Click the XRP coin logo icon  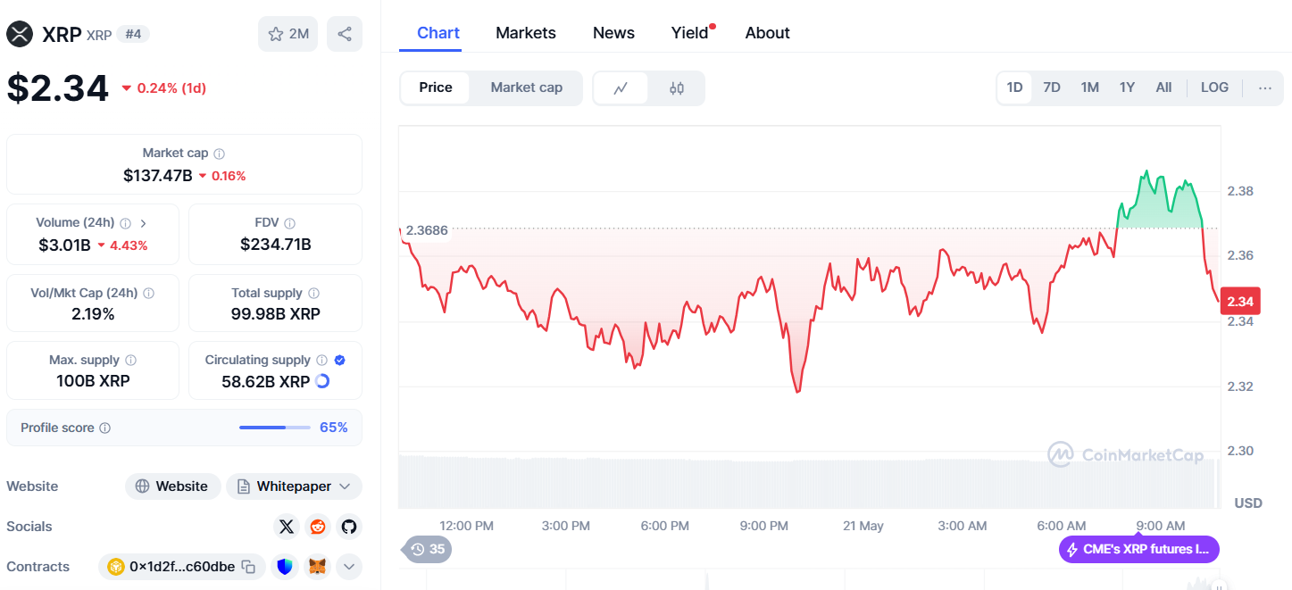point(20,34)
